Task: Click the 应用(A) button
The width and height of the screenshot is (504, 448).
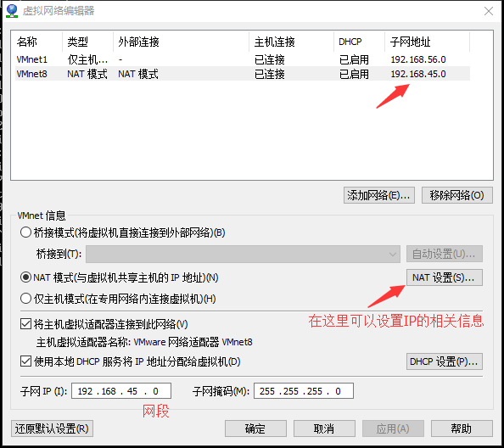Action: 393,428
